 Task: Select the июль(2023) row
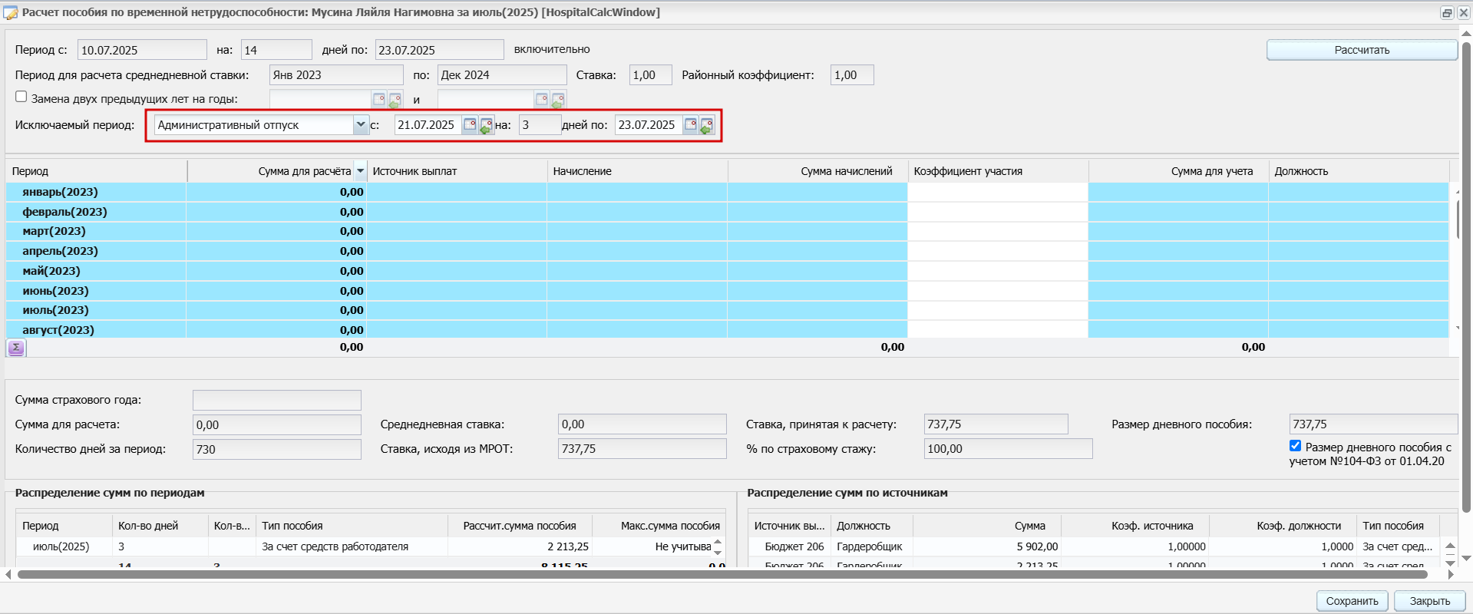pos(728,310)
